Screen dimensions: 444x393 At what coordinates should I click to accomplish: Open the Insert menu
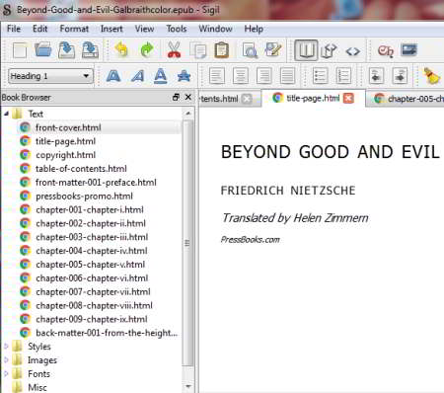(x=111, y=29)
